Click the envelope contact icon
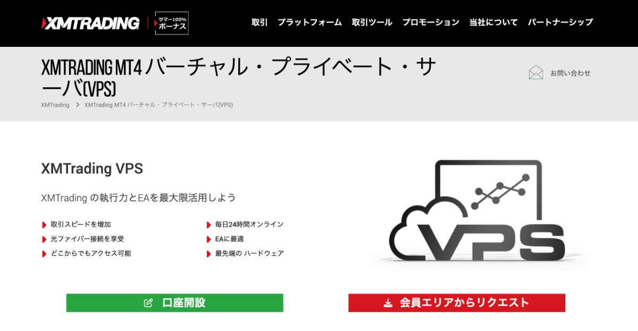This screenshot has width=638, height=331. (x=536, y=72)
